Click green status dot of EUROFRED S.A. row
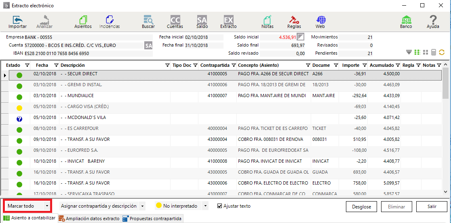Image resolution: width=451 pixels, height=223 pixels. pos(19,151)
